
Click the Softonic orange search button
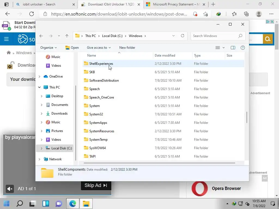point(268,39)
